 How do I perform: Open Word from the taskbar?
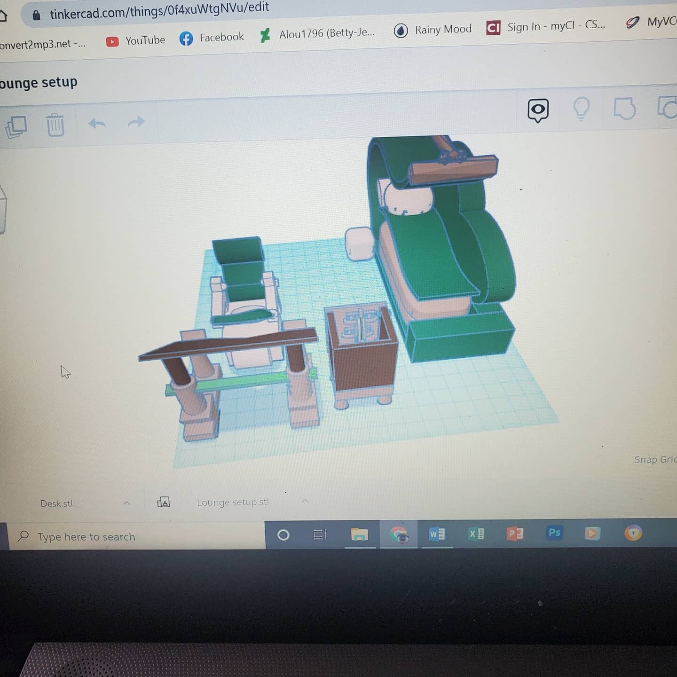437,534
